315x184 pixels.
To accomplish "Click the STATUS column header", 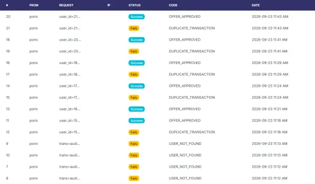I will click(x=135, y=5).
